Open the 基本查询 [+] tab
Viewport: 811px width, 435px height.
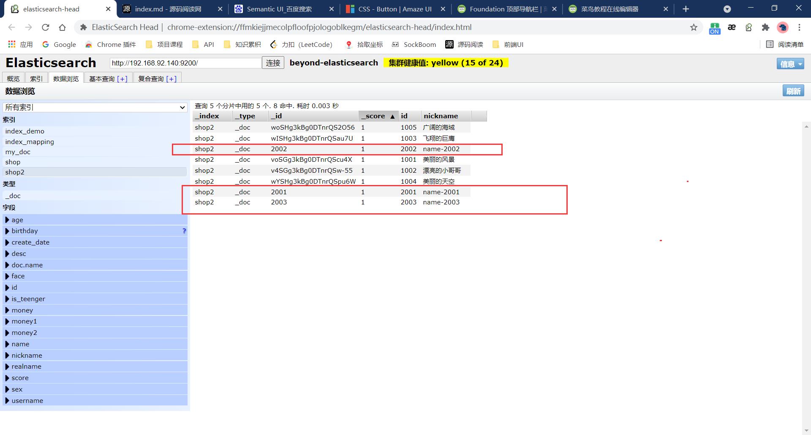coord(108,79)
